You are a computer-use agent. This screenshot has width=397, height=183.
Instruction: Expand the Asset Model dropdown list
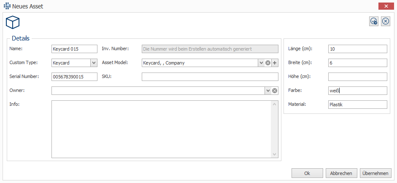tap(261, 63)
